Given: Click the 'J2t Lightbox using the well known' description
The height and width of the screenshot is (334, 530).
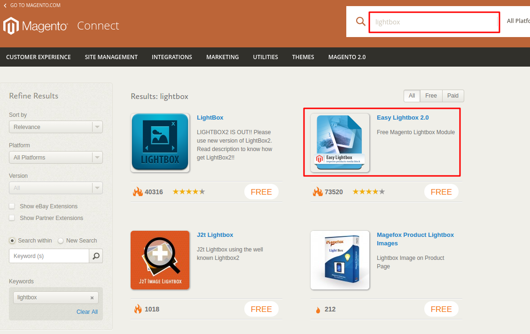Looking at the screenshot, I should (x=230, y=254).
